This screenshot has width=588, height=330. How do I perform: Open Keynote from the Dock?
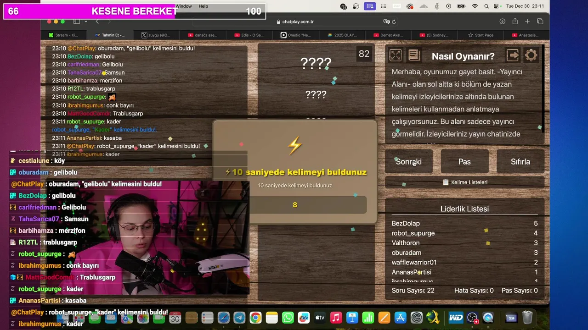[352, 318]
